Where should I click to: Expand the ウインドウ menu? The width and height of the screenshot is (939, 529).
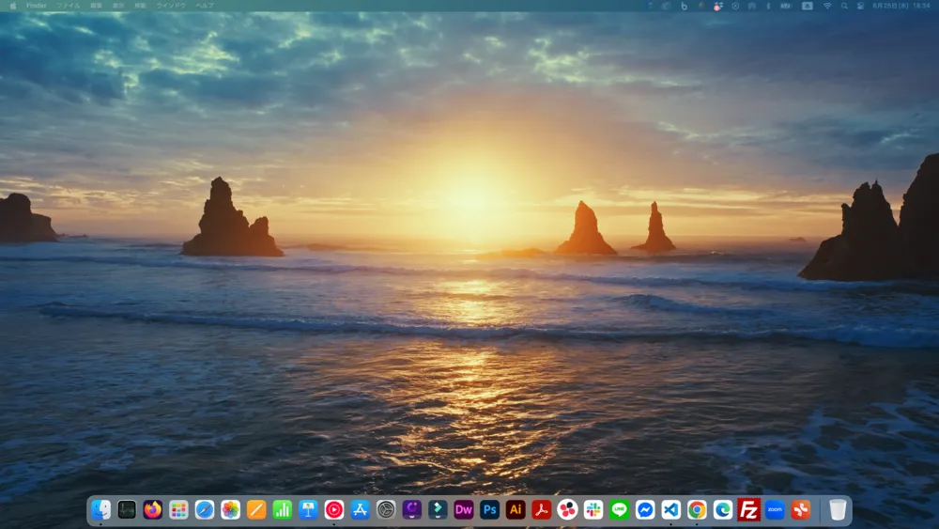tap(171, 6)
